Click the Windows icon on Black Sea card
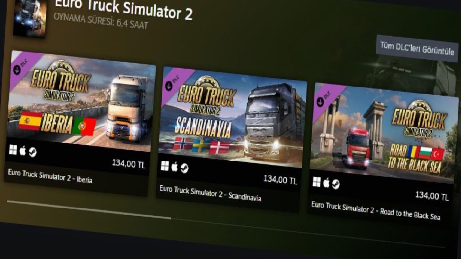 [317, 182]
